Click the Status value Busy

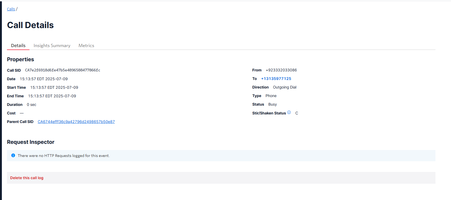tap(273, 104)
